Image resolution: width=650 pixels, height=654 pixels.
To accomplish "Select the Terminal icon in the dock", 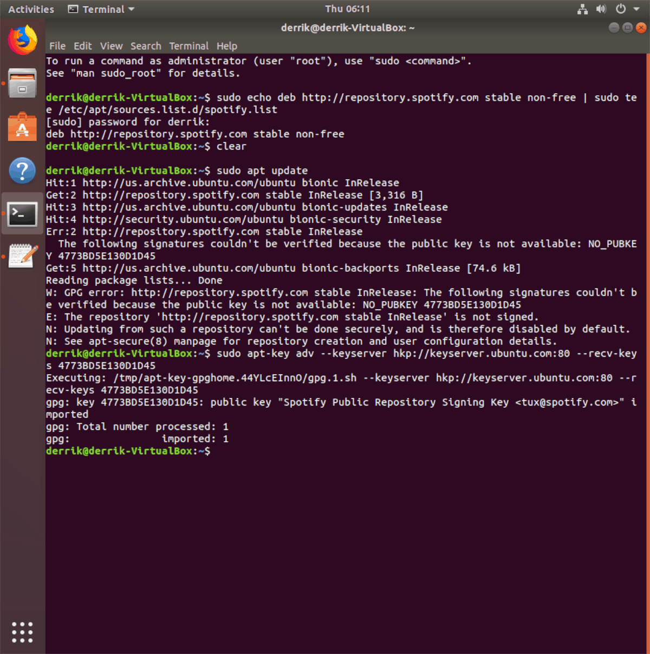I will click(22, 214).
